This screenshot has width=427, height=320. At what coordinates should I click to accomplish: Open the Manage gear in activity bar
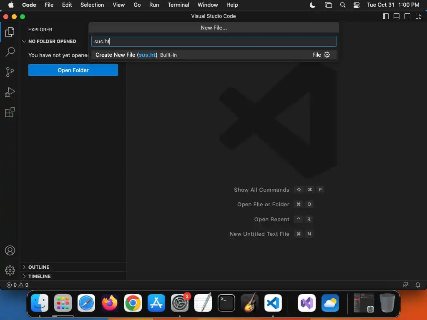tap(10, 270)
